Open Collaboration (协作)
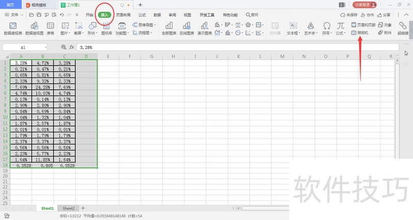Viewport: 413px width, 220px height. point(368,15)
